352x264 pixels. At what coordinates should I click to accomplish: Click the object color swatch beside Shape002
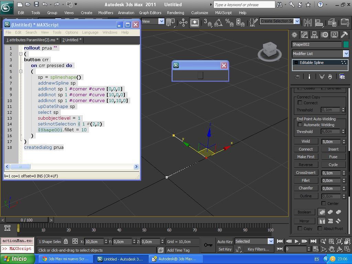click(x=346, y=44)
